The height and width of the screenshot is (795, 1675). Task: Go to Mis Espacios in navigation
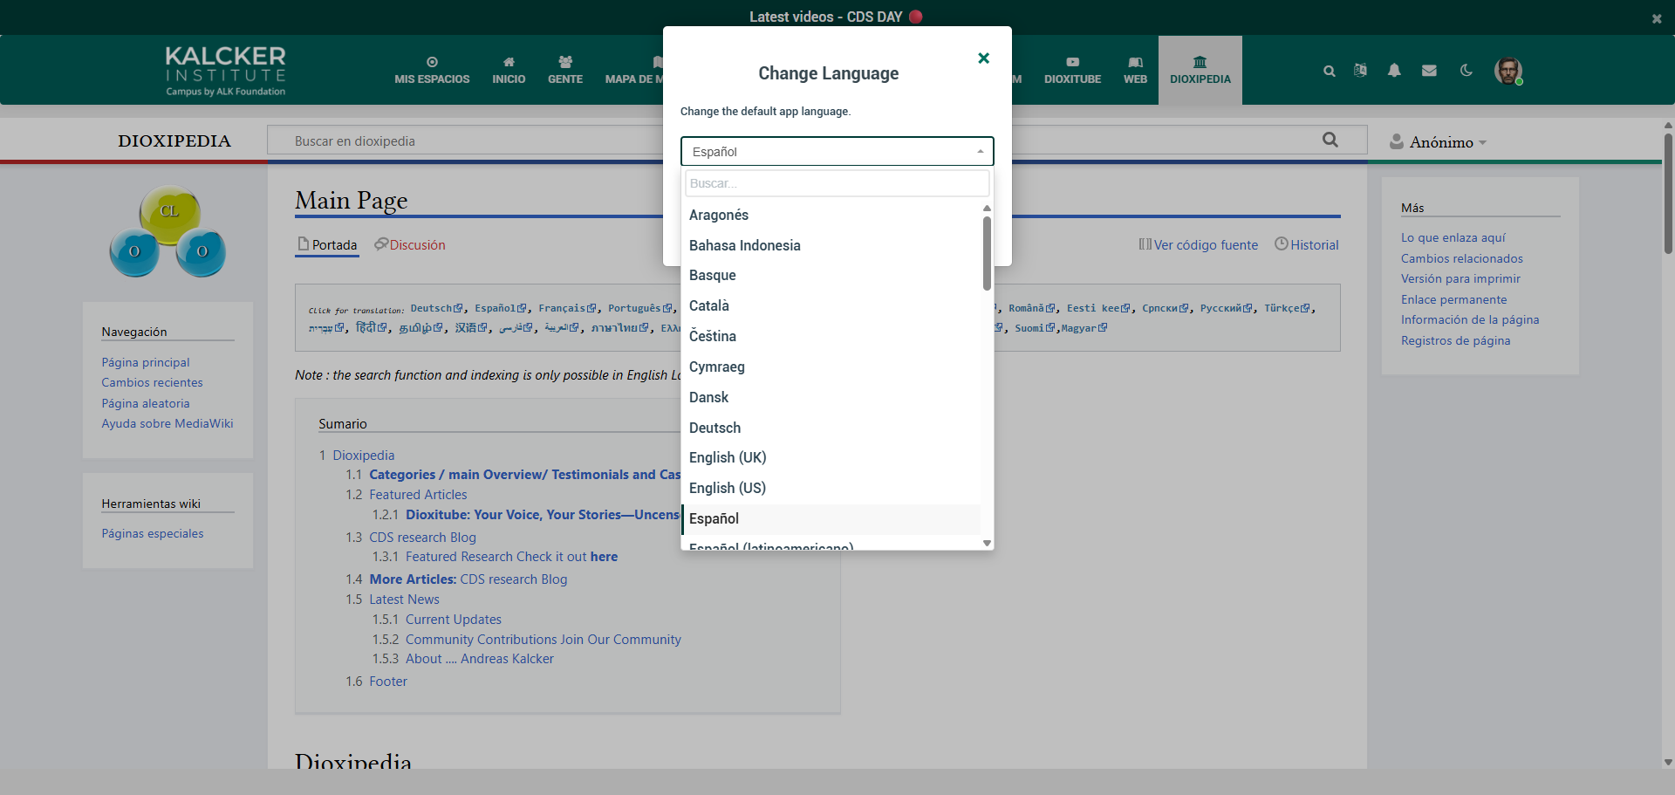coord(432,70)
